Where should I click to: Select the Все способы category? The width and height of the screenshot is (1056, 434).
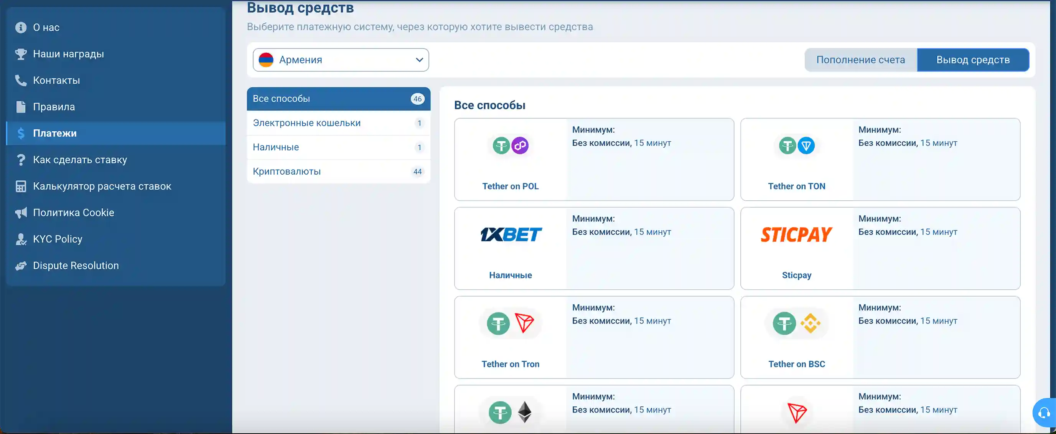pyautogui.click(x=339, y=99)
